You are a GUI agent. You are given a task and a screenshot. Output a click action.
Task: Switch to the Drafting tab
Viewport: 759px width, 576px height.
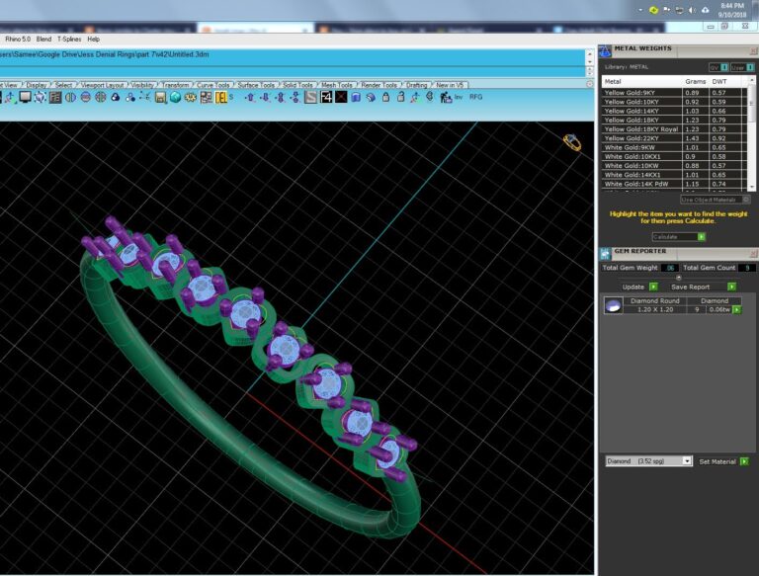[x=417, y=85]
